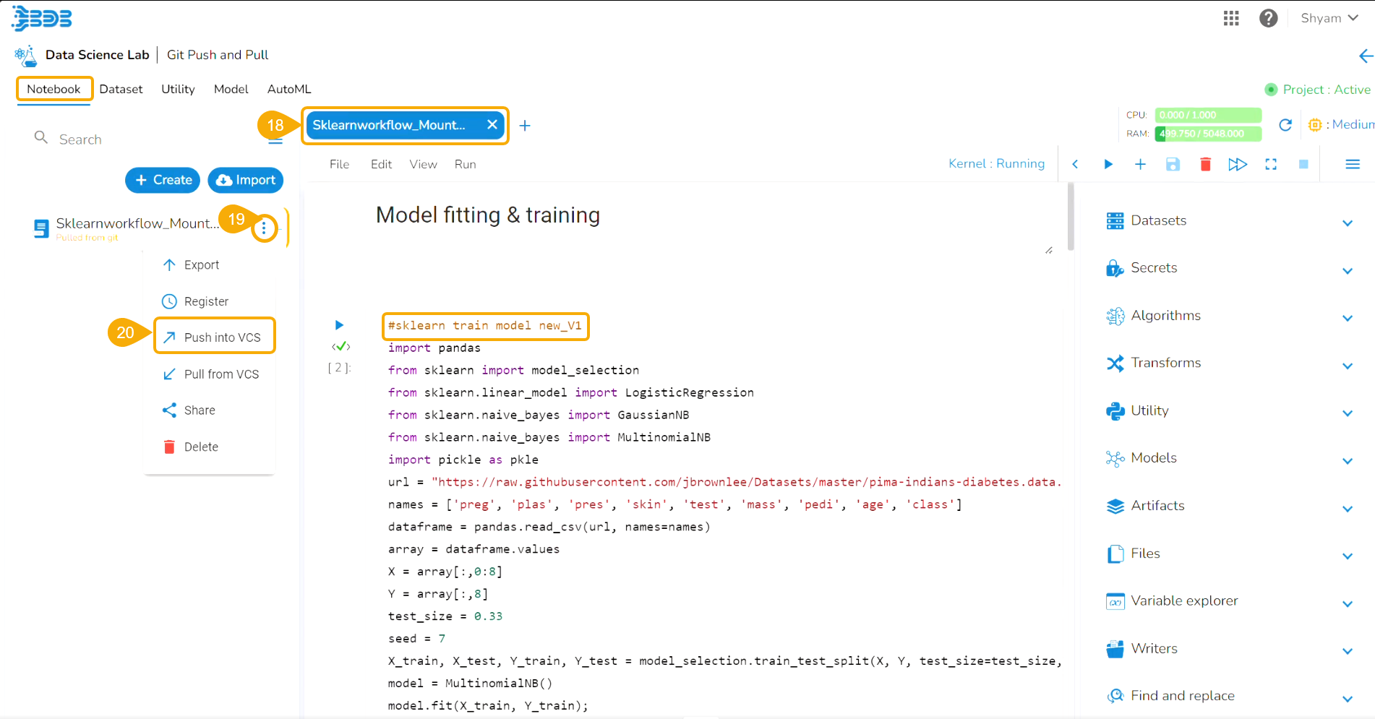Stop the kernel with the square icon
Viewport: 1375px width, 719px height.
1303,164
